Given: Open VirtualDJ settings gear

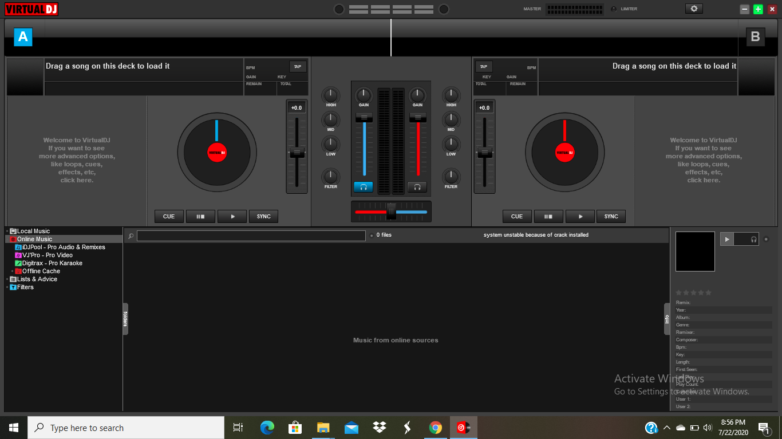Looking at the screenshot, I should (x=694, y=9).
